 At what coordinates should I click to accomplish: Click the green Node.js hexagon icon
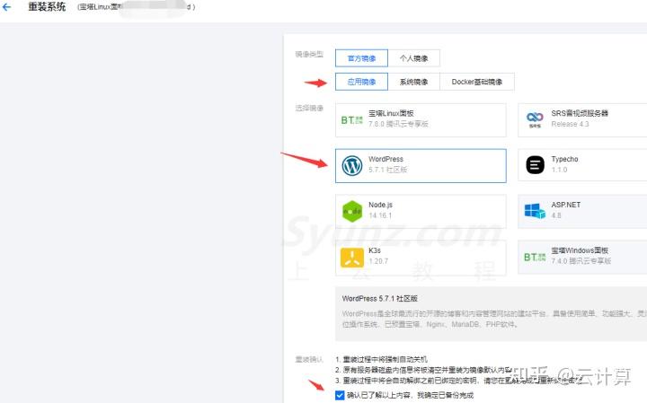[352, 211]
